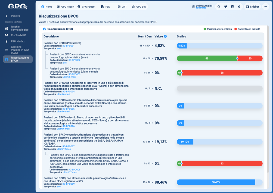
Task: Open the three-dots more options menu
Action: tap(266, 7)
